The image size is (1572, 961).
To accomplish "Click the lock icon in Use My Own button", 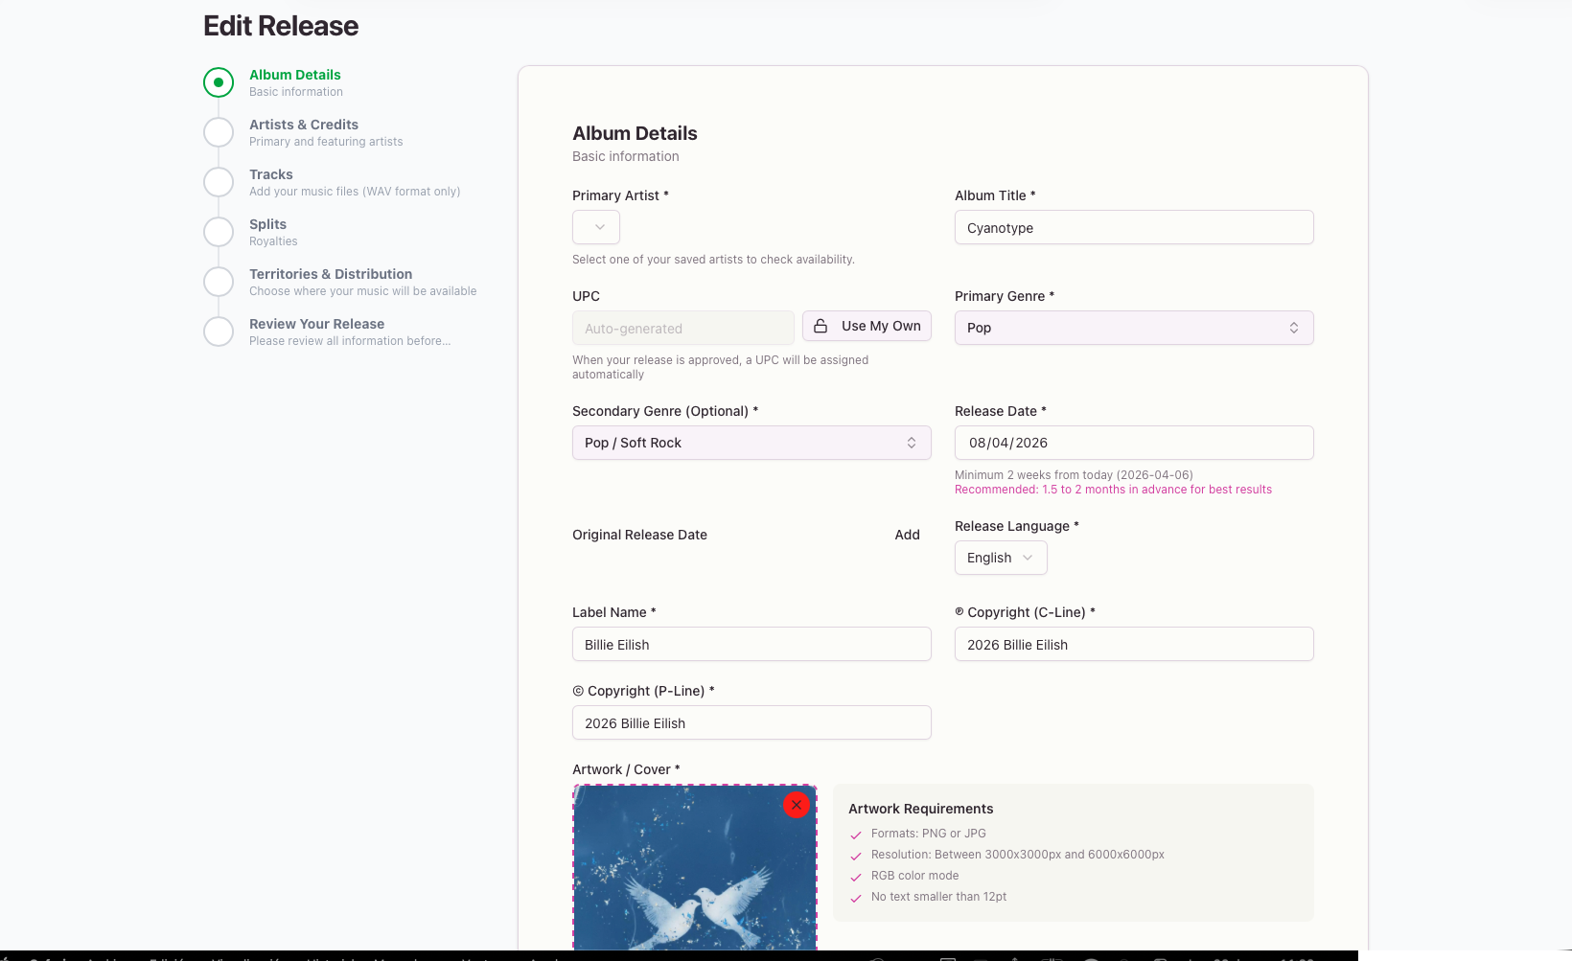I will click(821, 326).
